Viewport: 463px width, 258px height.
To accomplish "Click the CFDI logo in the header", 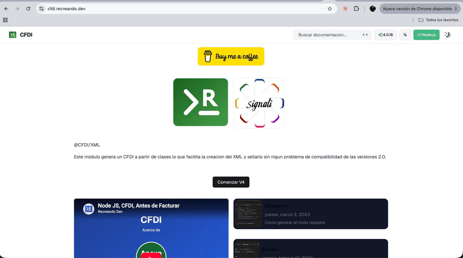I will pyautogui.click(x=12, y=35).
